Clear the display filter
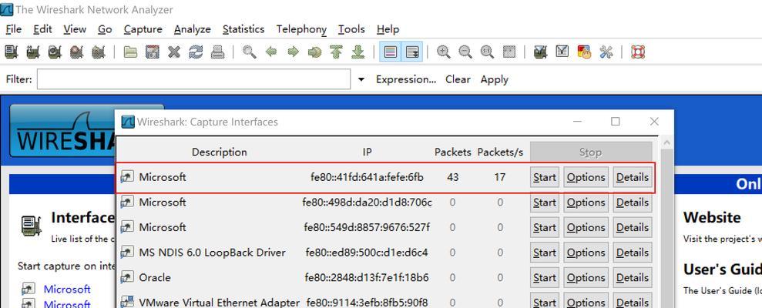Screen dimensions: 762x308 tap(458, 79)
